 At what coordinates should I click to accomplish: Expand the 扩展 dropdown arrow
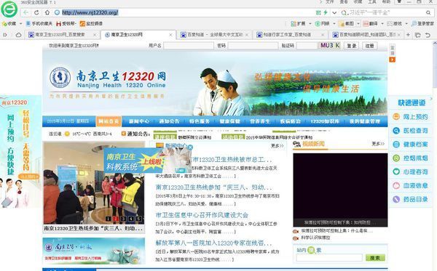[310, 24]
